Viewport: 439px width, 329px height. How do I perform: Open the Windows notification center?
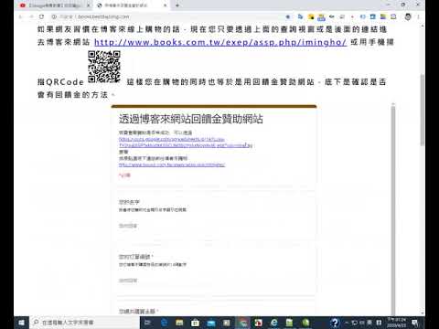[x=415, y=323]
